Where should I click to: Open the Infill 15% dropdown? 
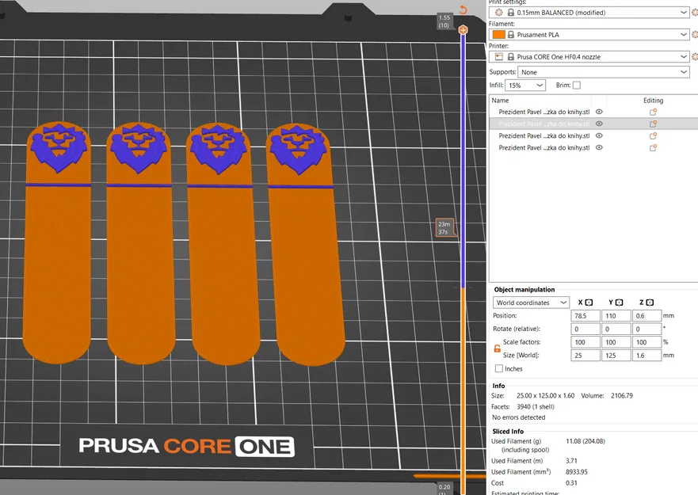point(525,85)
